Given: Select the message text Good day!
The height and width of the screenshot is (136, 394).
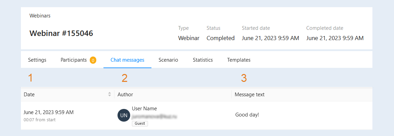Looking at the screenshot, I should 247,115.
